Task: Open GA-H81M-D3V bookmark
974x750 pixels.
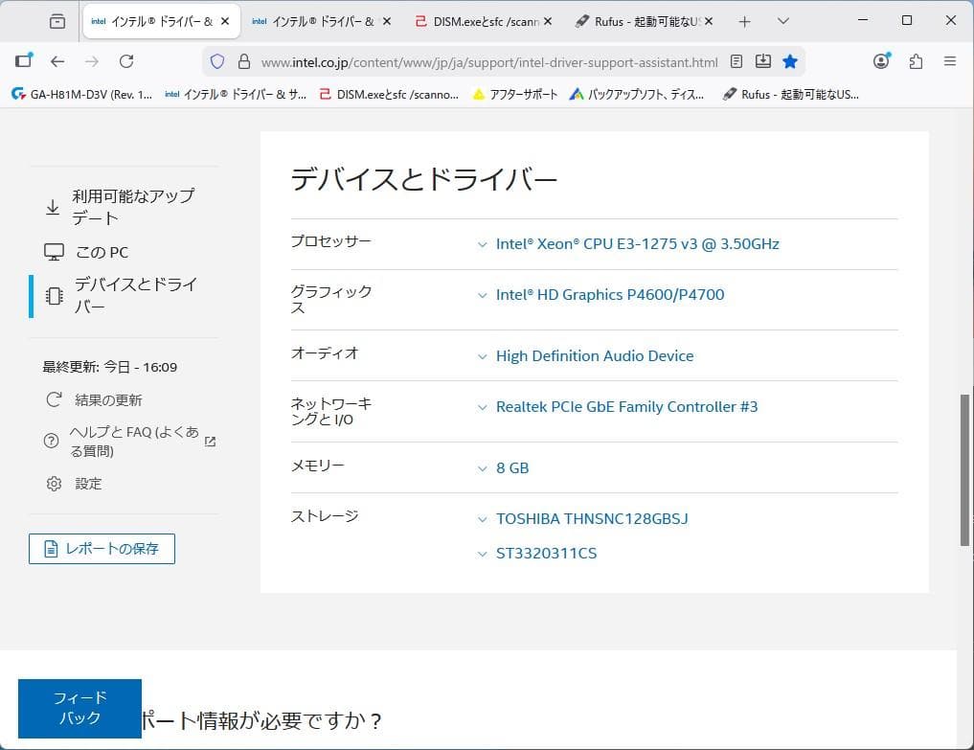Action: (82, 95)
